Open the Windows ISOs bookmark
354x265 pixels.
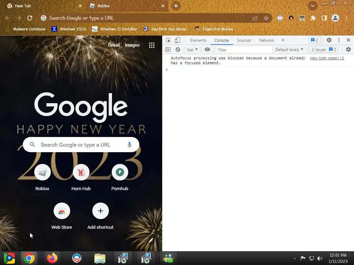(x=69, y=29)
